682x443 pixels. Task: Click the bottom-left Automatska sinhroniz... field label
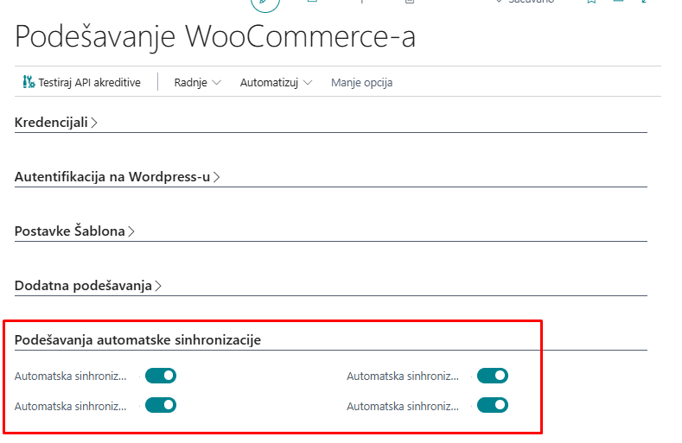(70, 405)
